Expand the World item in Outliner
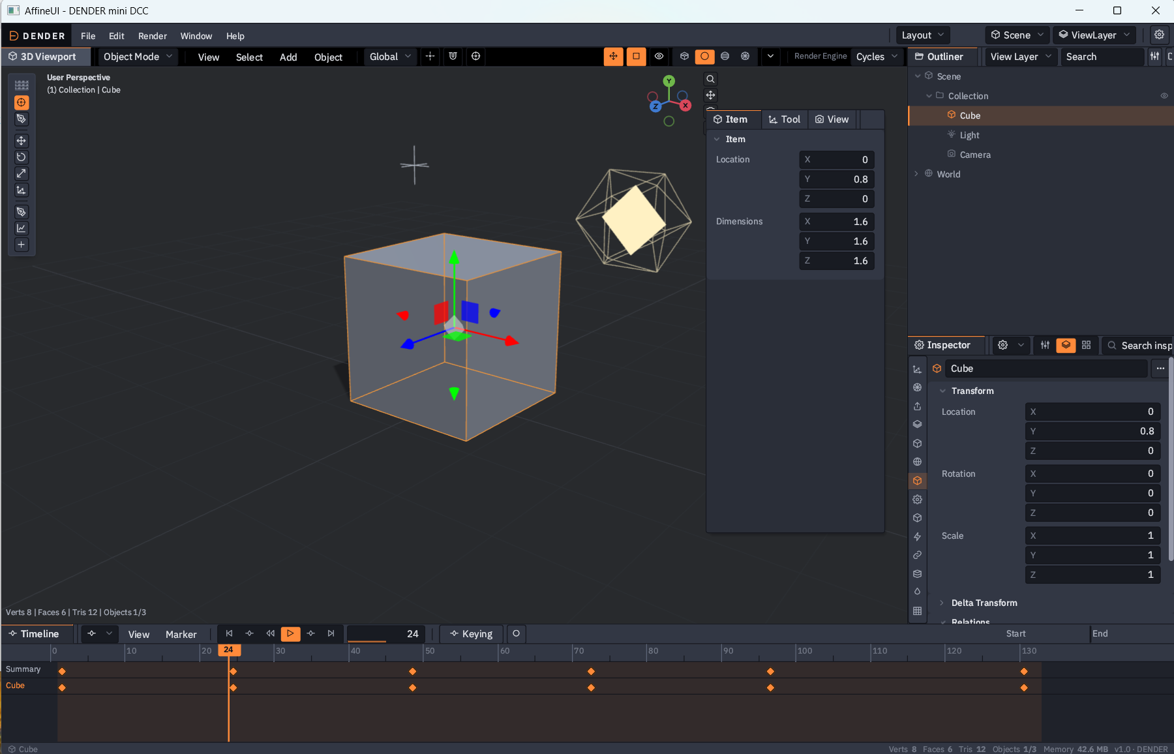Viewport: 1174px width, 754px height. click(x=916, y=174)
